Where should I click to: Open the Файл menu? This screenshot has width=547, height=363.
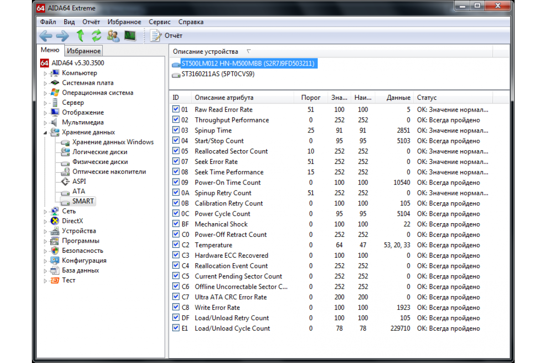(x=48, y=22)
